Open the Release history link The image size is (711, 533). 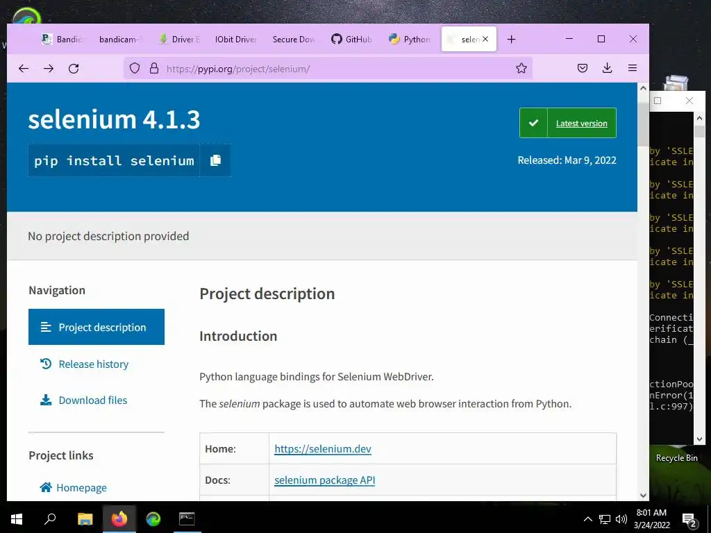[x=94, y=364]
